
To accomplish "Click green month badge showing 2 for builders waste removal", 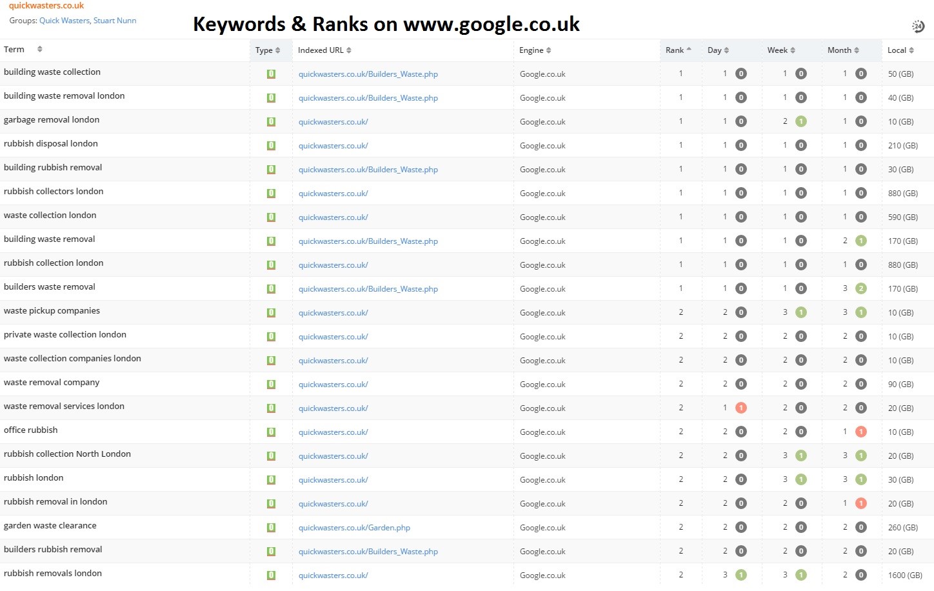I will coord(861,288).
